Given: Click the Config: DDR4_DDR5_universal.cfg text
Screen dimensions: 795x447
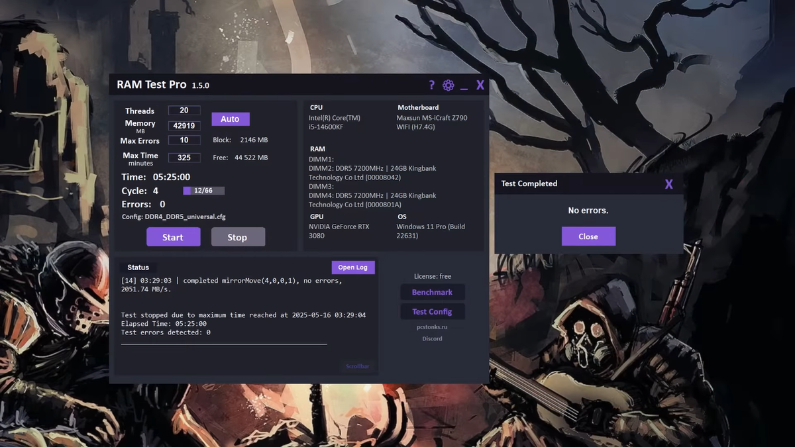Looking at the screenshot, I should [x=174, y=217].
